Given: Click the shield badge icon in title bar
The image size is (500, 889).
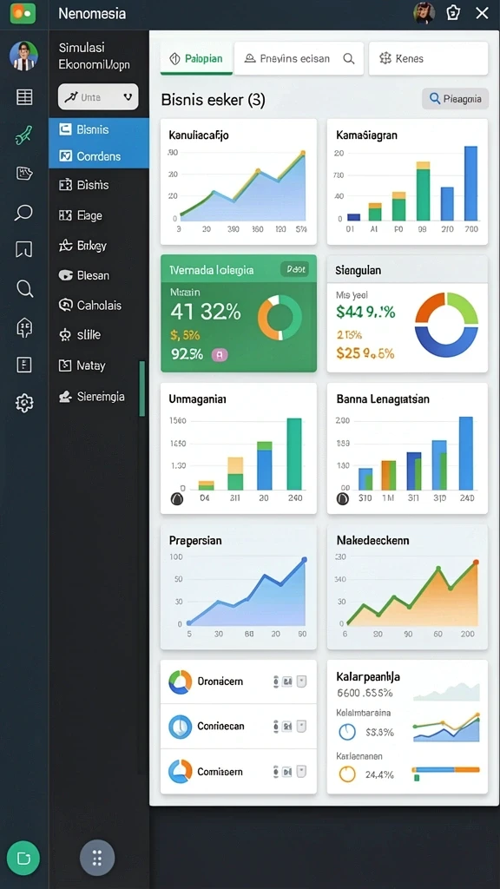Looking at the screenshot, I should coord(453,13).
